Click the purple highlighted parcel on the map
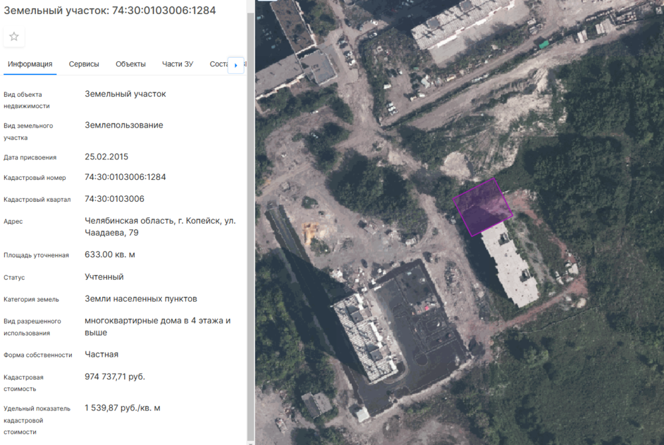 483,207
